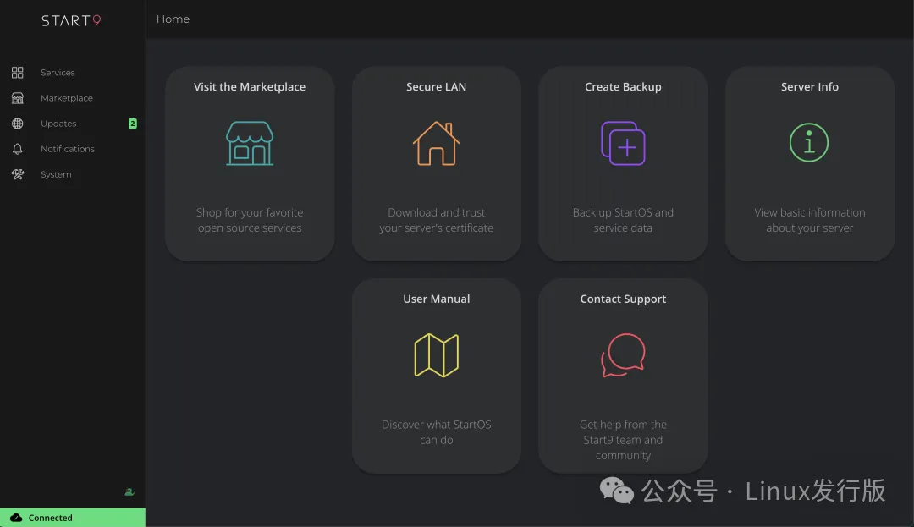Click the "User Manual" card title
Viewport: 914px width, 527px height.
(x=436, y=299)
